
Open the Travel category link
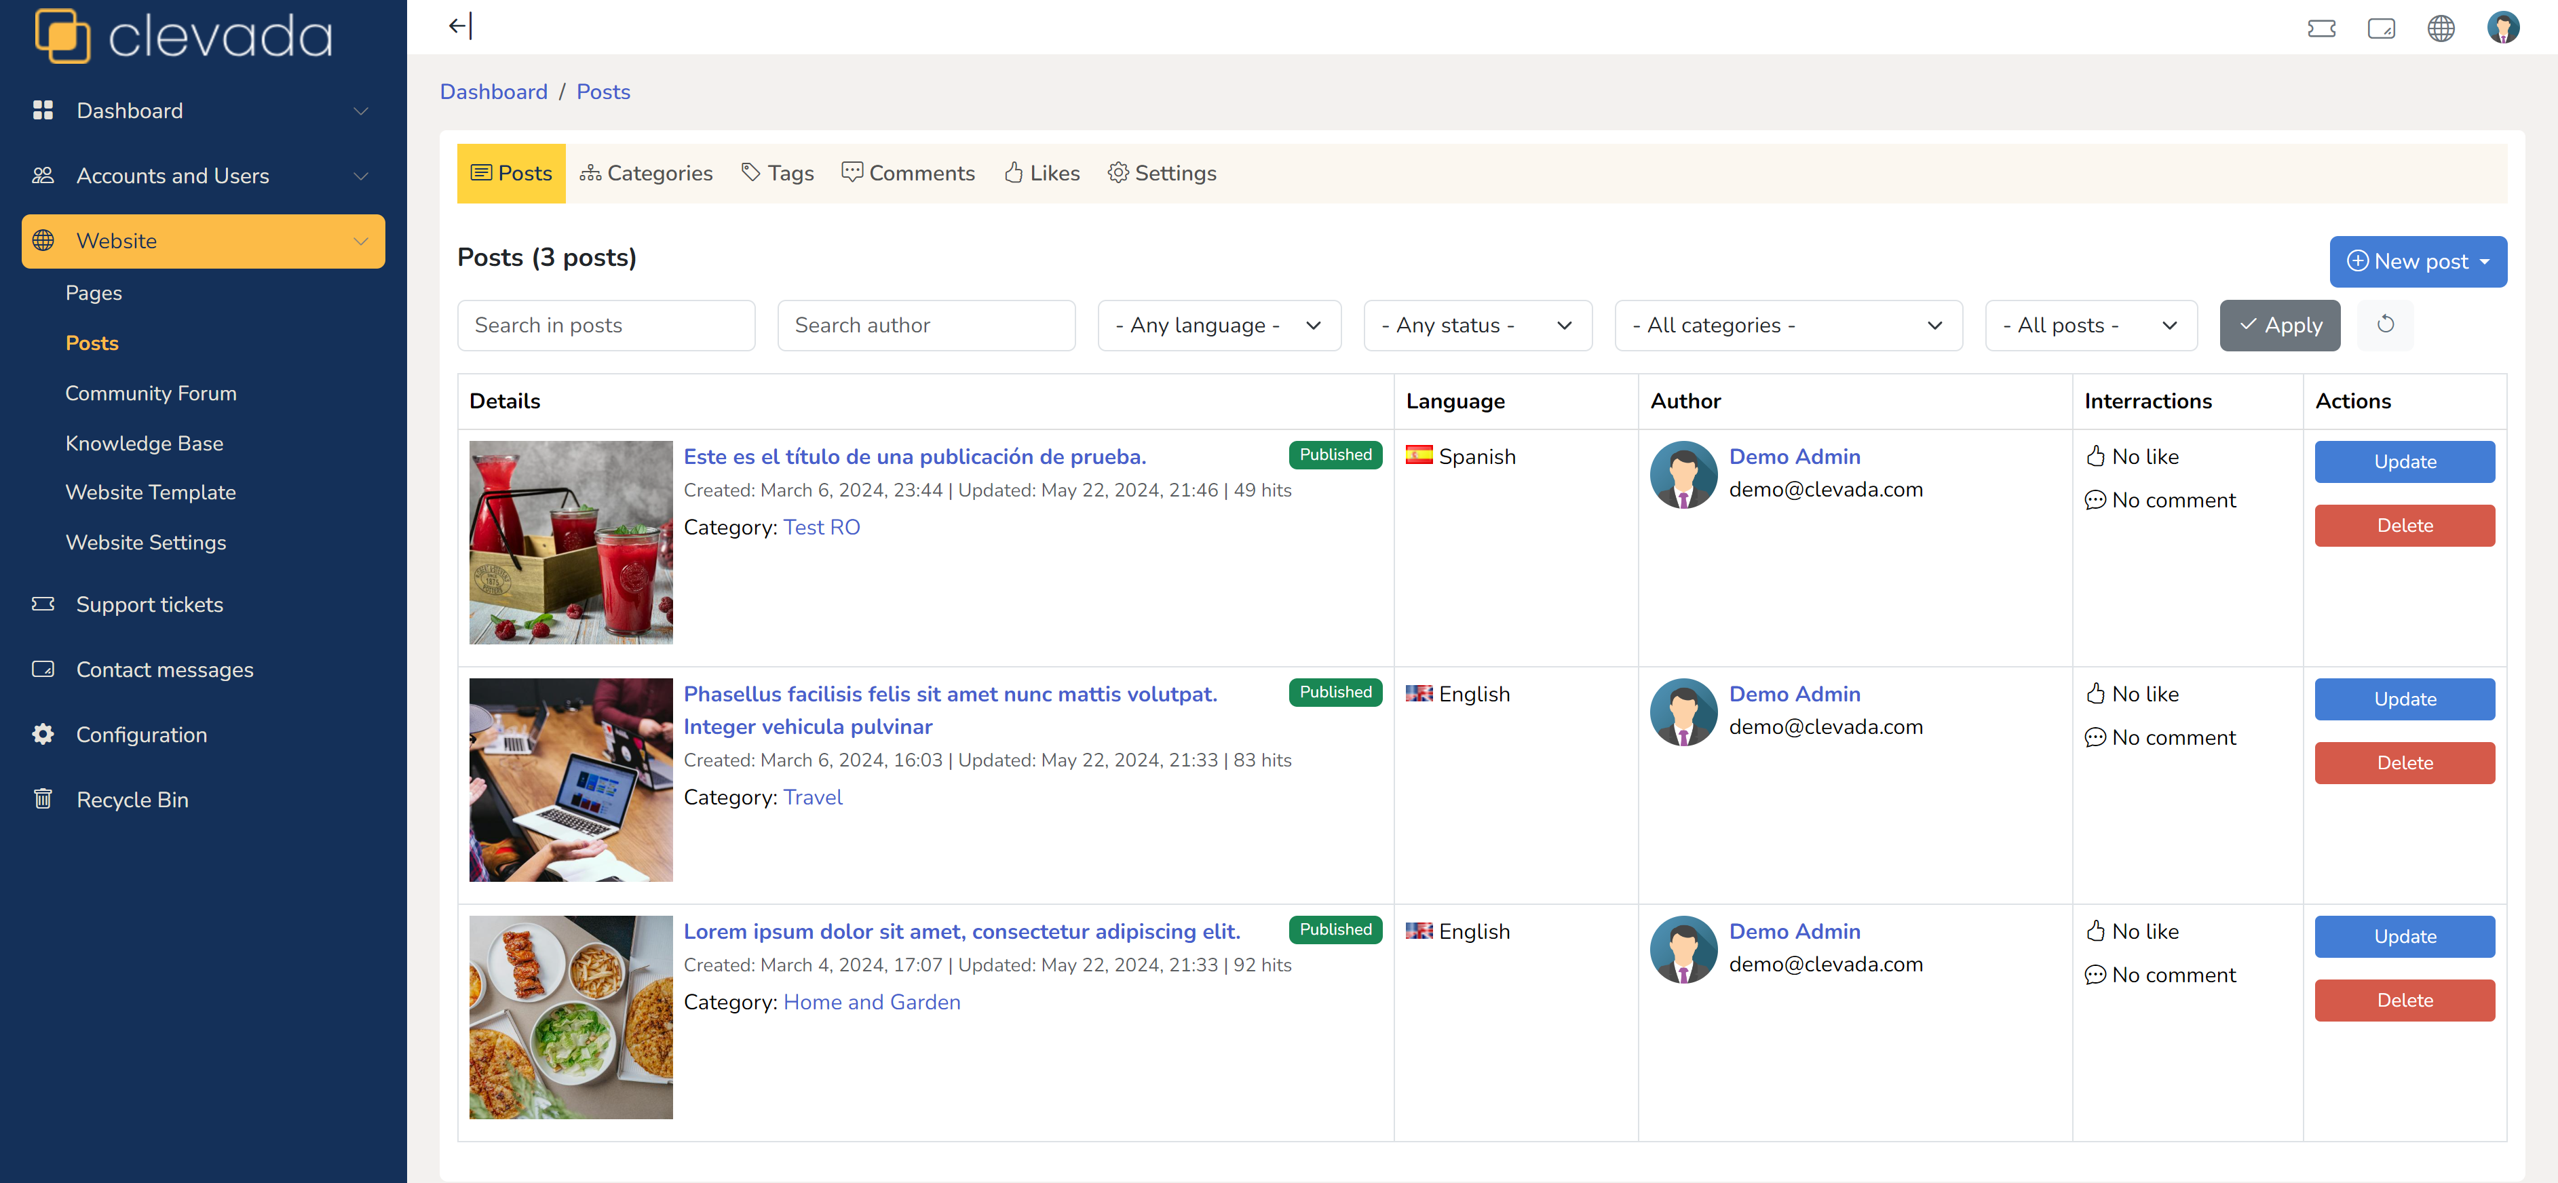click(x=812, y=797)
